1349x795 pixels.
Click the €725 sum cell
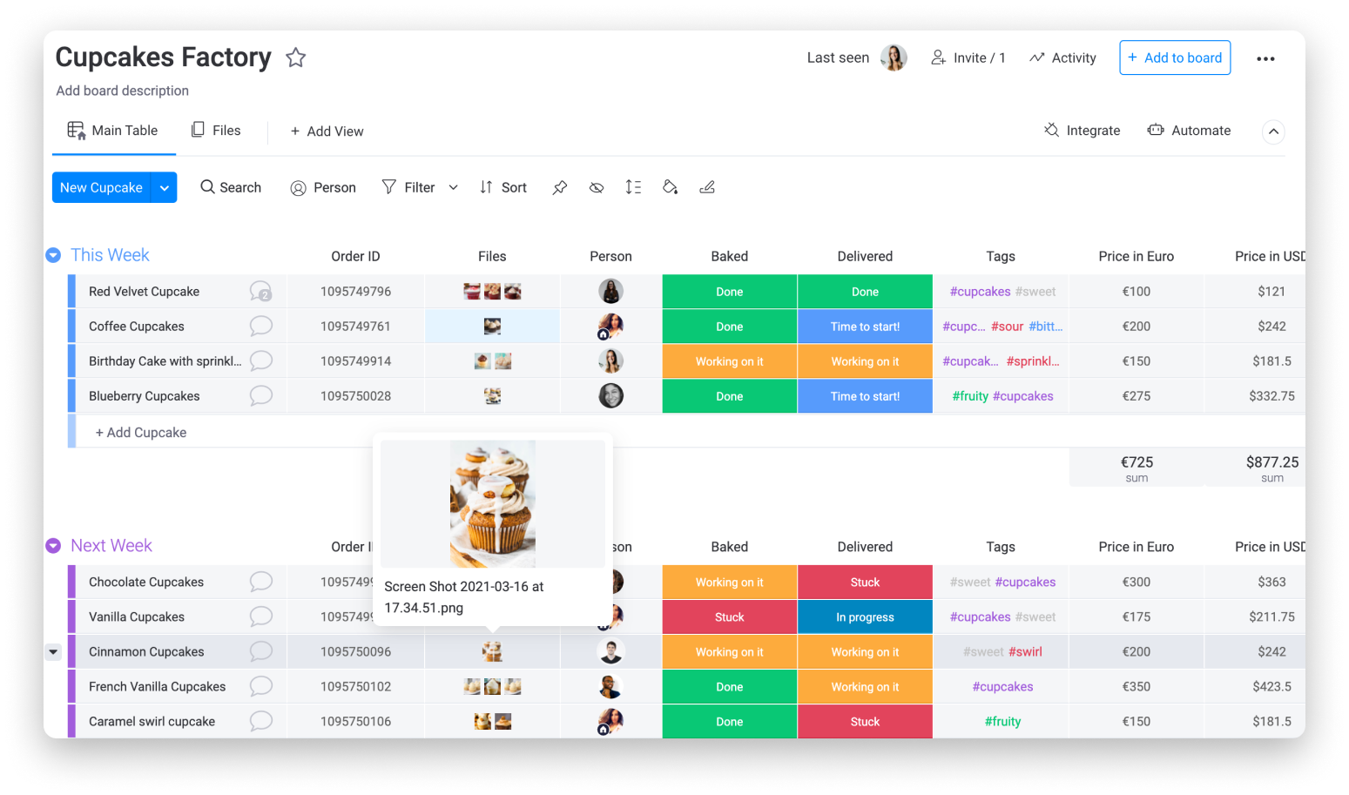pyautogui.click(x=1137, y=468)
